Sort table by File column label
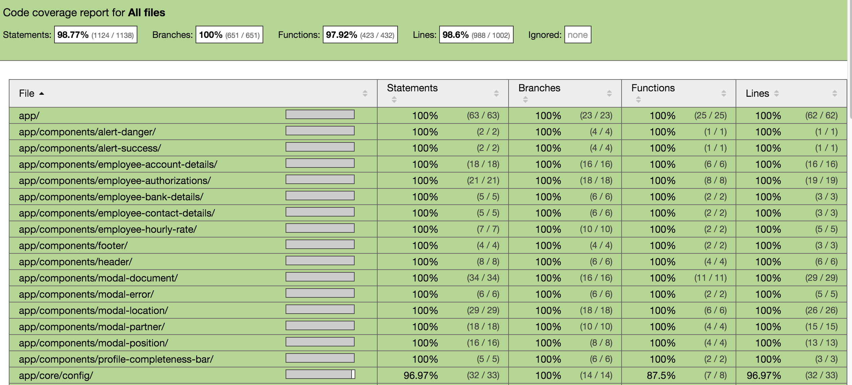This screenshot has height=385, width=852. click(x=26, y=93)
